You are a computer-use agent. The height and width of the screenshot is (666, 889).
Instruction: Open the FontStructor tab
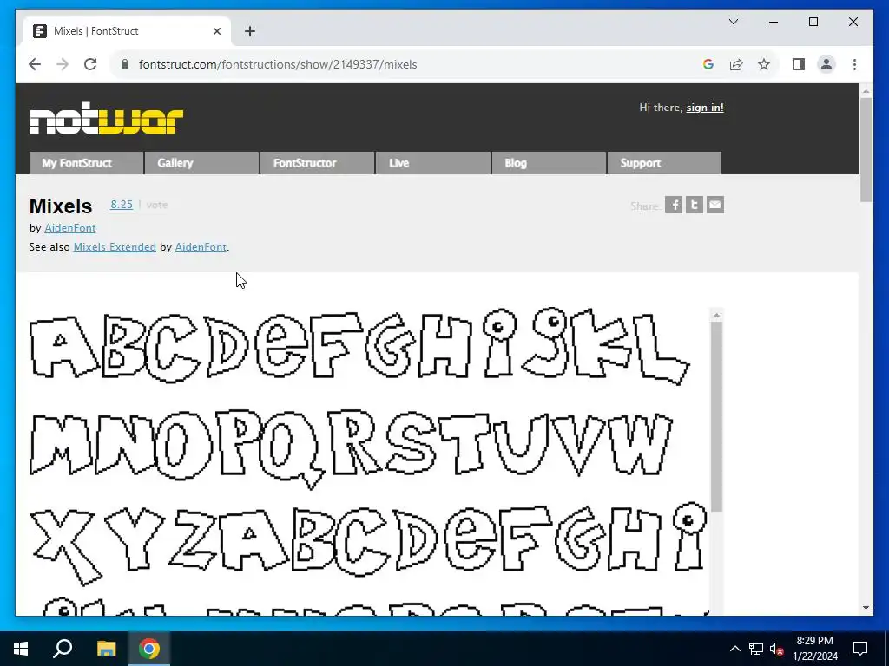pos(318,163)
